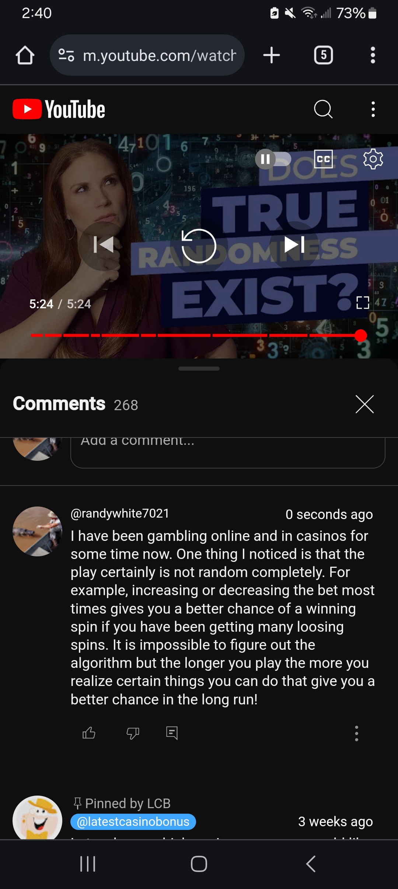Open YouTube more options menu
This screenshot has width=398, height=889.
pos(373,109)
